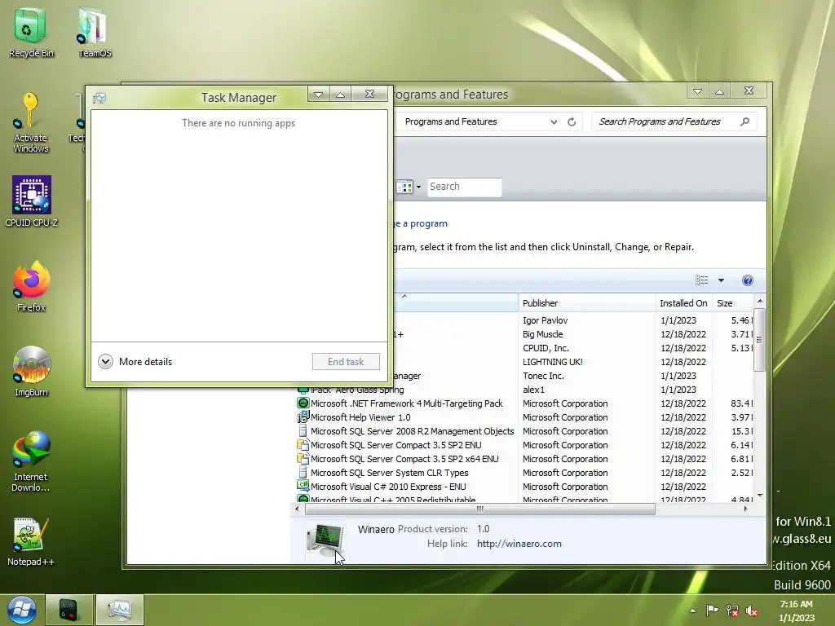Click the taskbar clock showing 7:16 AM
Image resolution: width=835 pixels, height=626 pixels.
[796, 611]
